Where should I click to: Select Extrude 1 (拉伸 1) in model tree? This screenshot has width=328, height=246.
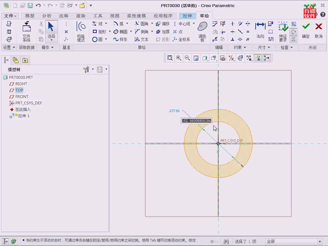pyautogui.click(x=20, y=116)
